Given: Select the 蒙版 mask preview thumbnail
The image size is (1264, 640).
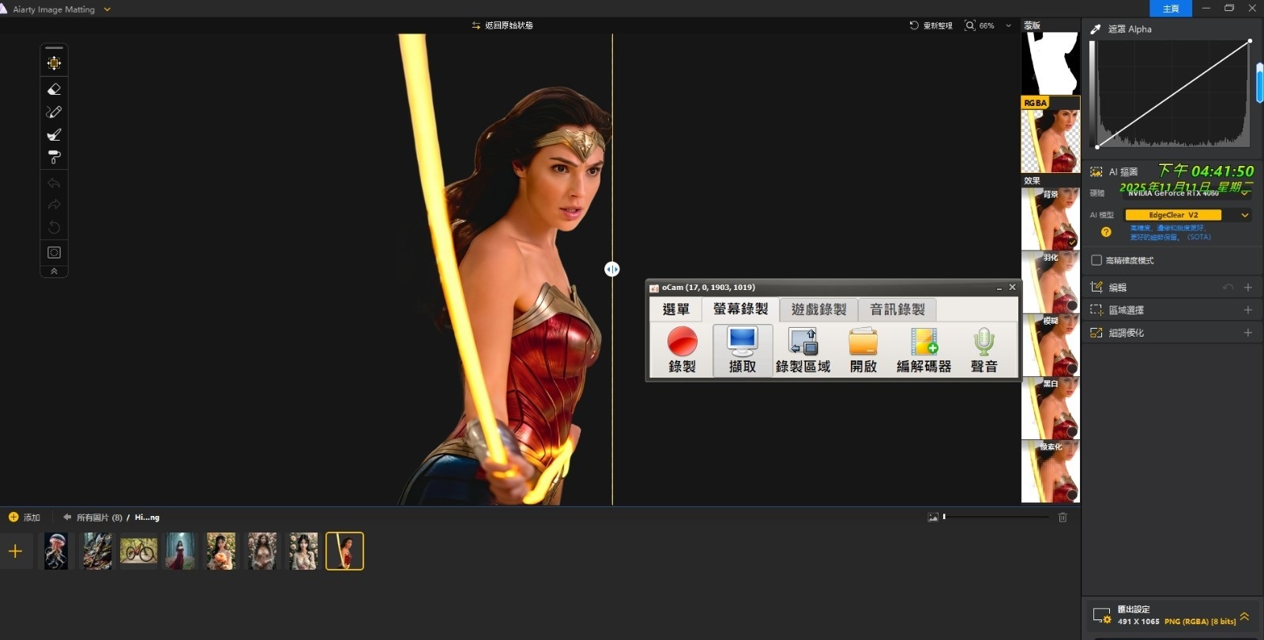Looking at the screenshot, I should pos(1050,63).
